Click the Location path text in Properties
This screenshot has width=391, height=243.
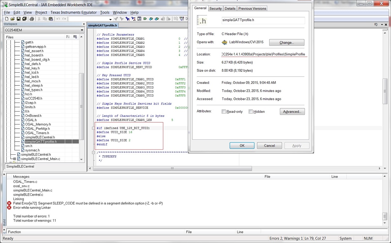263,54
